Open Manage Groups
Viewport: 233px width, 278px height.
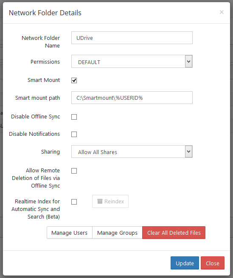[117, 233]
